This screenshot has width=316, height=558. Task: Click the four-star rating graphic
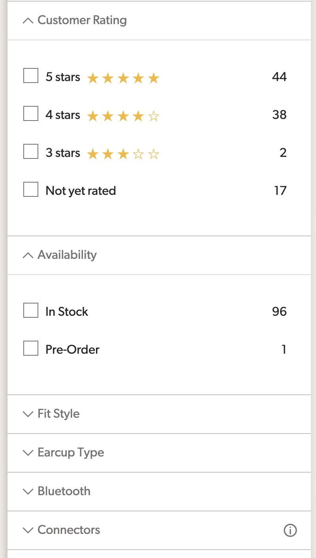point(123,116)
